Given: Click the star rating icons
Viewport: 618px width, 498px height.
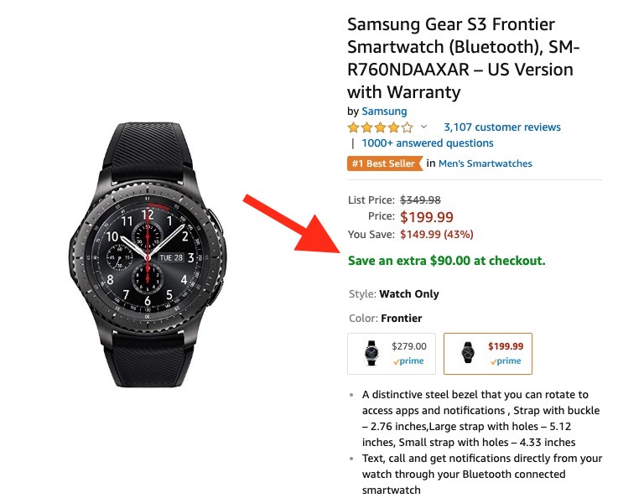Looking at the screenshot, I should click(380, 128).
